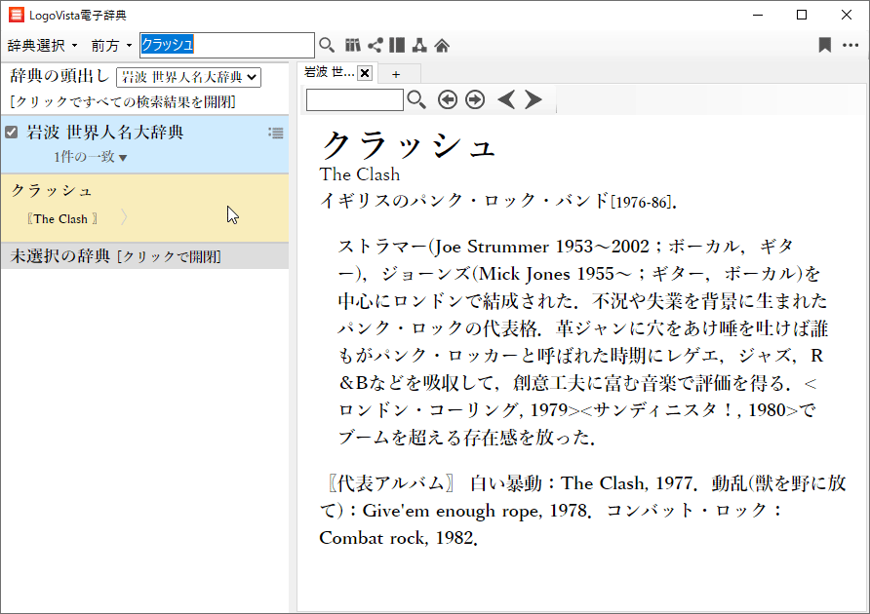Uncheck the 岩波 世界人名大辞典 checkbox
The width and height of the screenshot is (870, 614).
pyautogui.click(x=12, y=133)
